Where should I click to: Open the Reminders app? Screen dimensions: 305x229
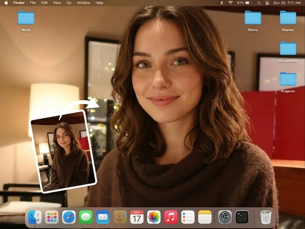(x=188, y=217)
